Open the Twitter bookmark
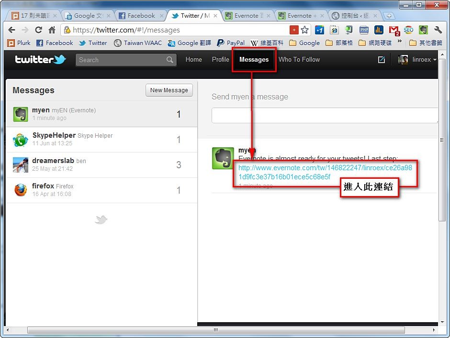Image resolution: width=450 pixels, height=338 pixels. (93, 43)
